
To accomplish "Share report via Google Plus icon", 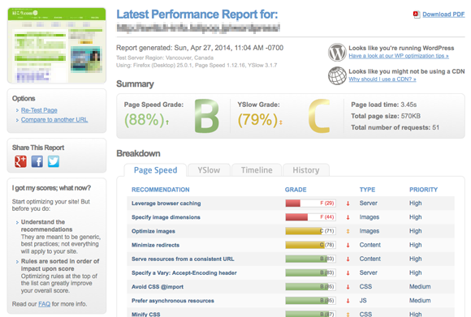I will (x=21, y=161).
